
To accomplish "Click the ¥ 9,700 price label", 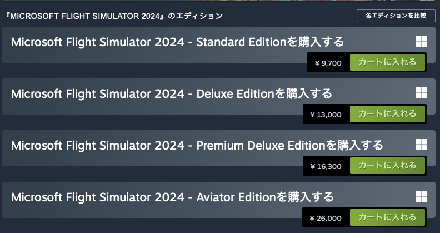I will 328,63.
